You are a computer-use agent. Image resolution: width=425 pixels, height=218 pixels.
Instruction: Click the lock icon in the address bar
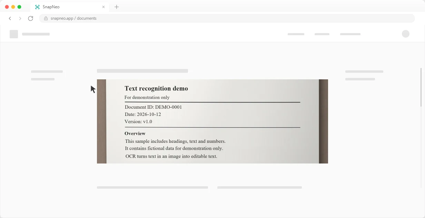point(46,18)
